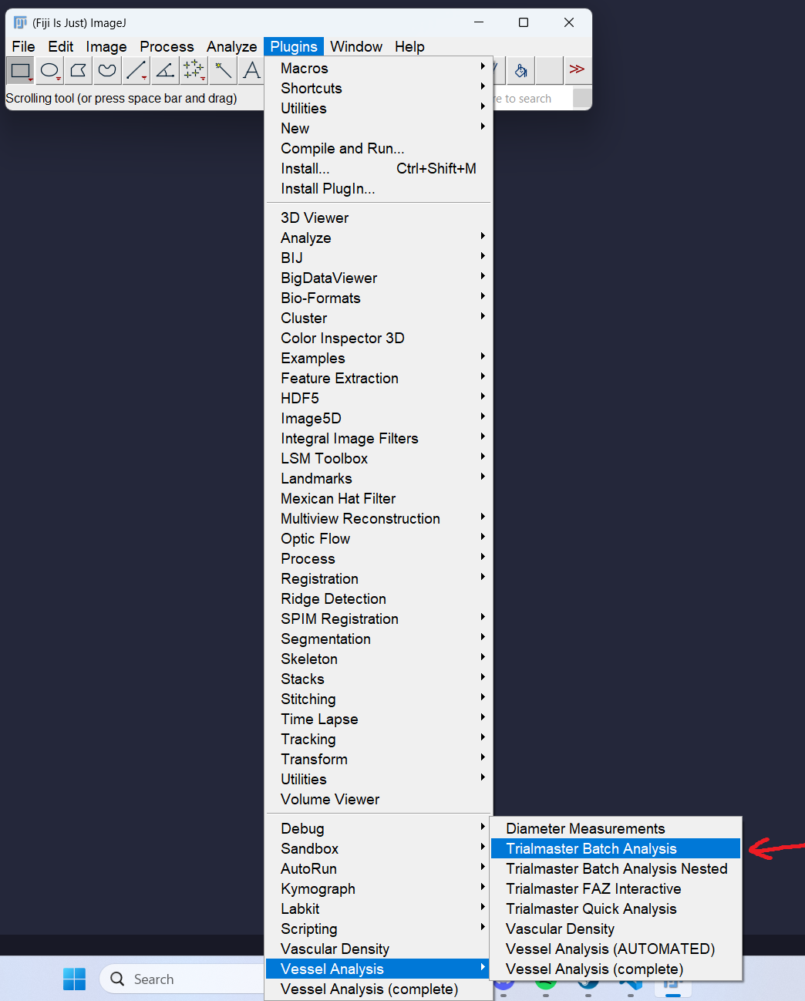Run Trialmaster Batch Analysis

(615, 848)
